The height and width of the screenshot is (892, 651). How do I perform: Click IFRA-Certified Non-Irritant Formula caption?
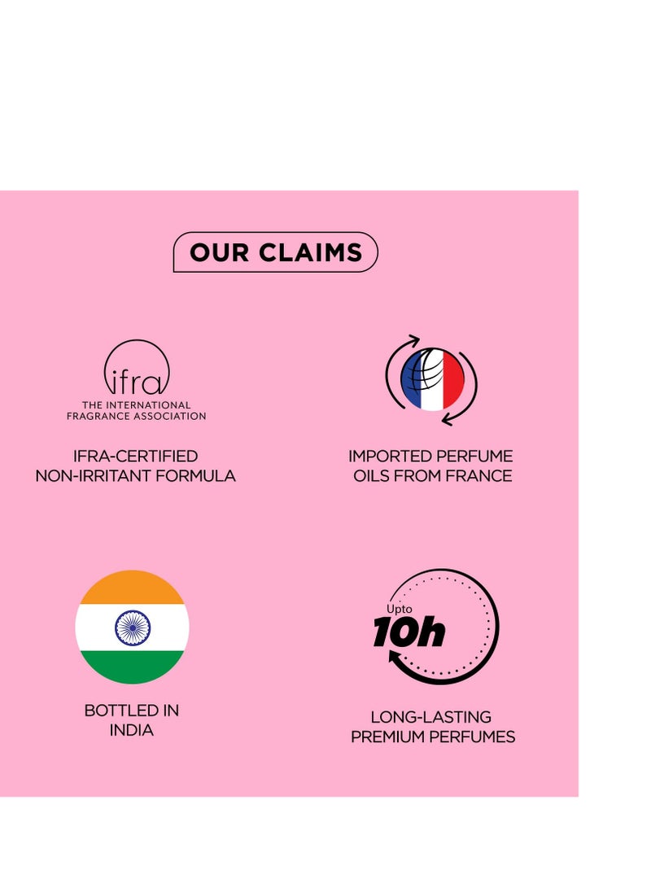tap(135, 466)
